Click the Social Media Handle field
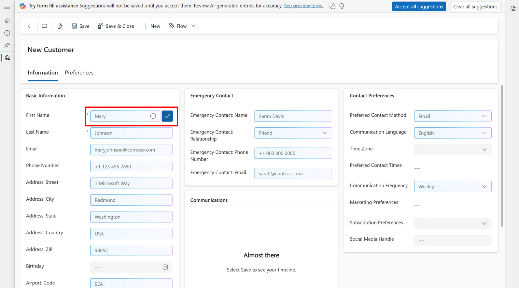The image size is (519, 288). pos(453,240)
